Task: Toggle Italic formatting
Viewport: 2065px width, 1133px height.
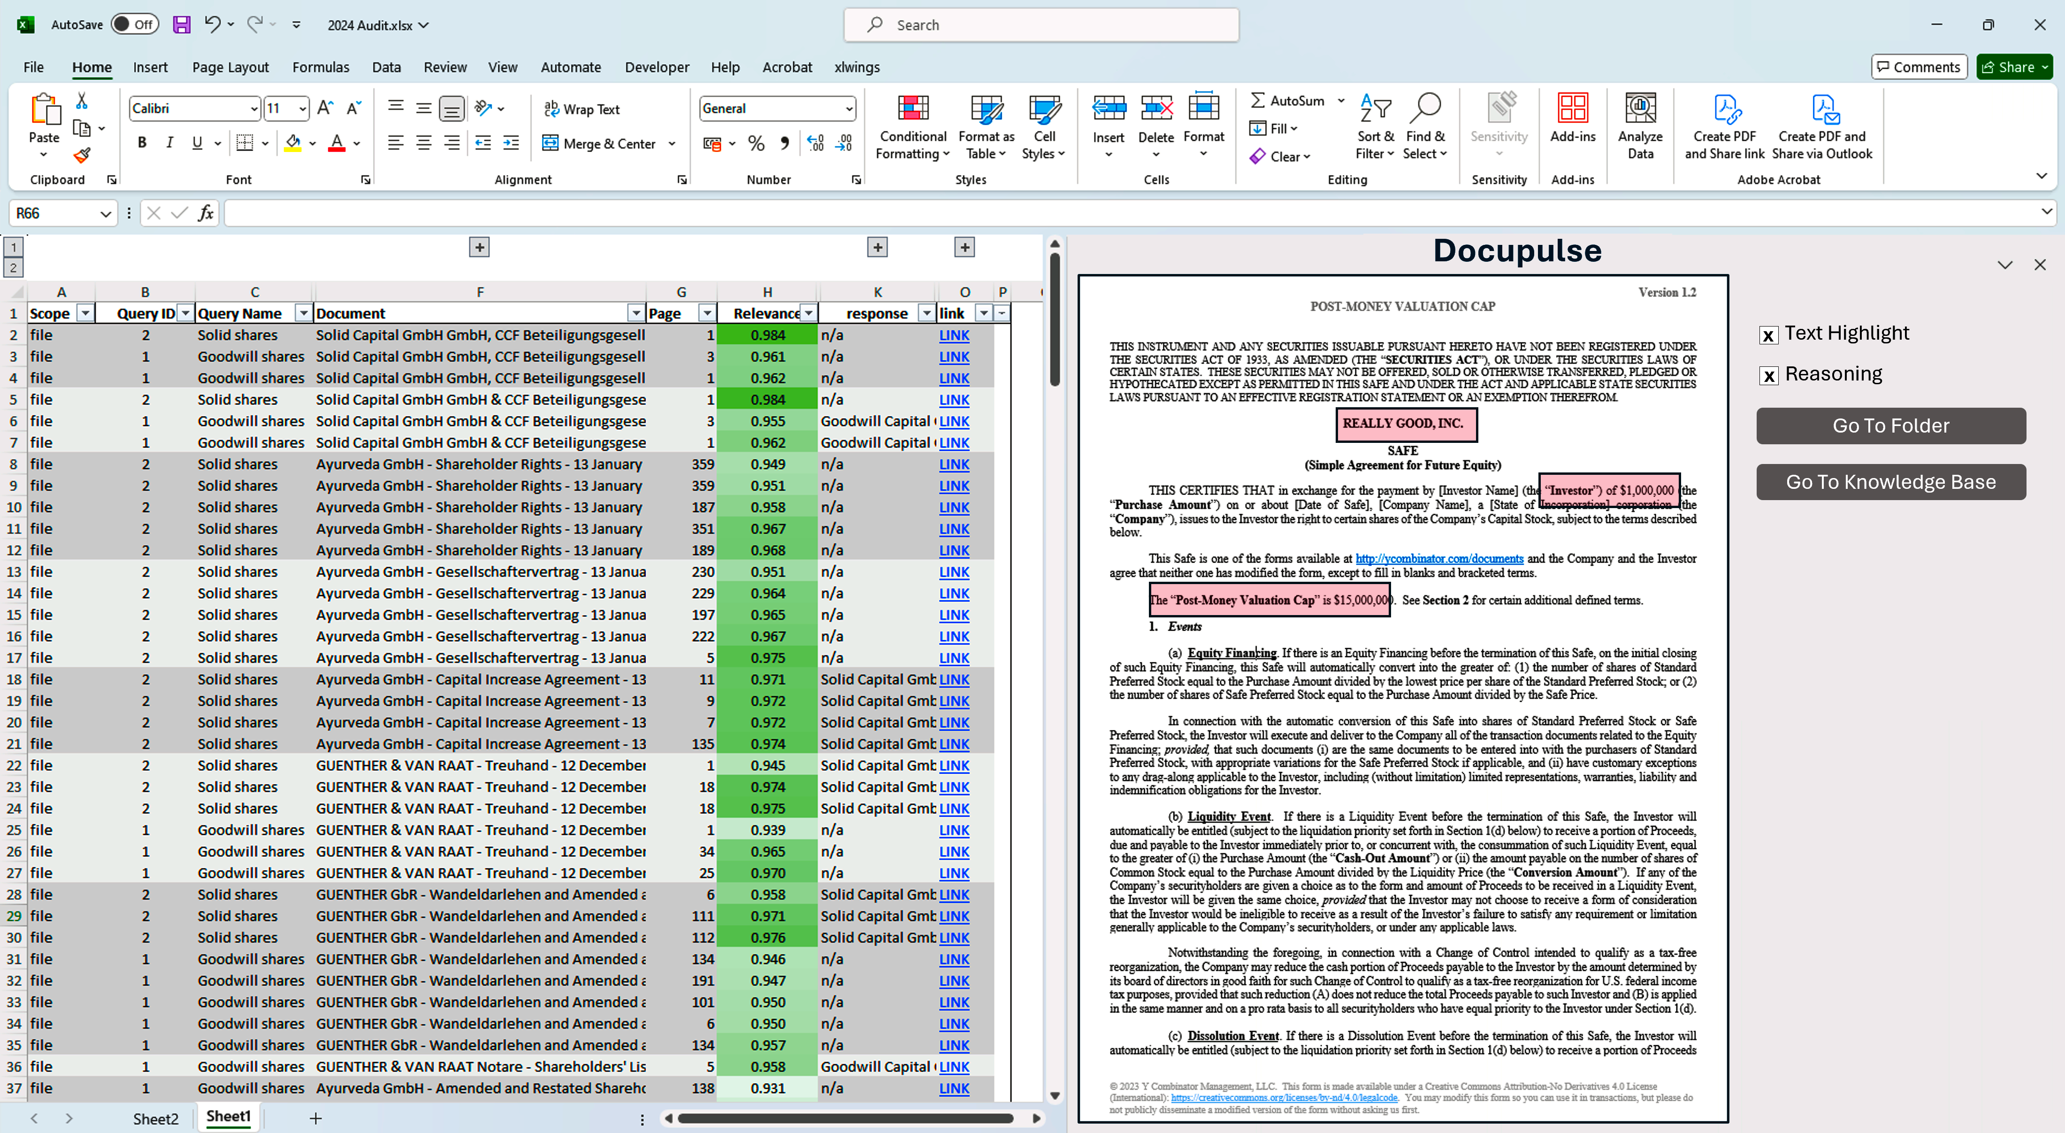Action: tap(169, 144)
